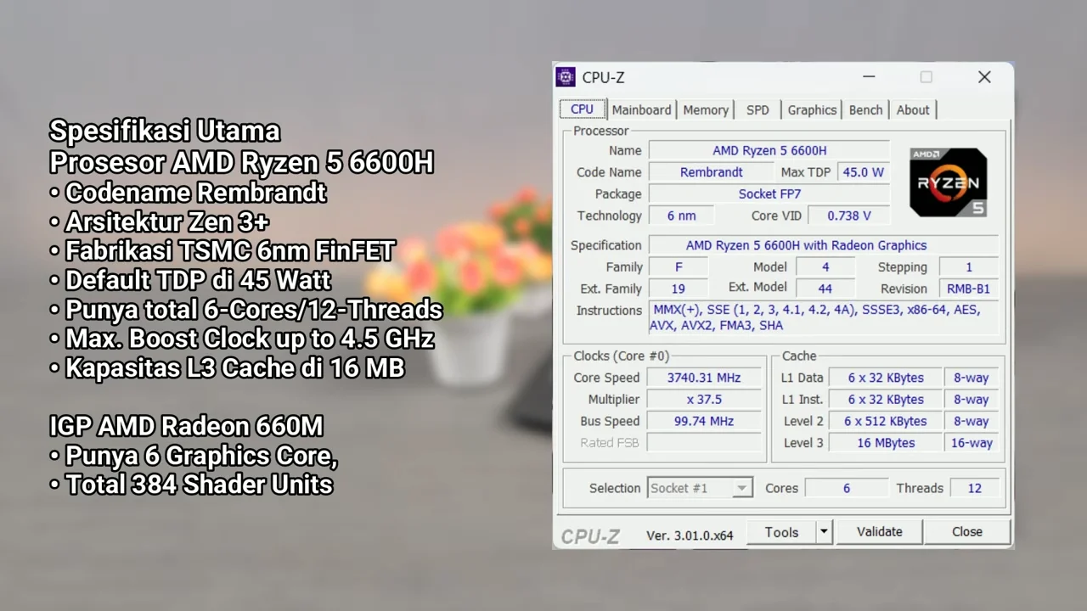The width and height of the screenshot is (1087, 611).
Task: Click the CPU-Z app icon in title bar
Action: coord(566,77)
